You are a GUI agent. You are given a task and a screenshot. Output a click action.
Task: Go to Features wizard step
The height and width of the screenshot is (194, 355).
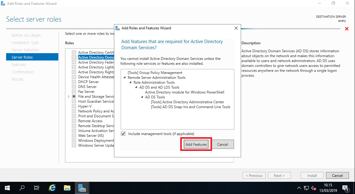(x=19, y=64)
